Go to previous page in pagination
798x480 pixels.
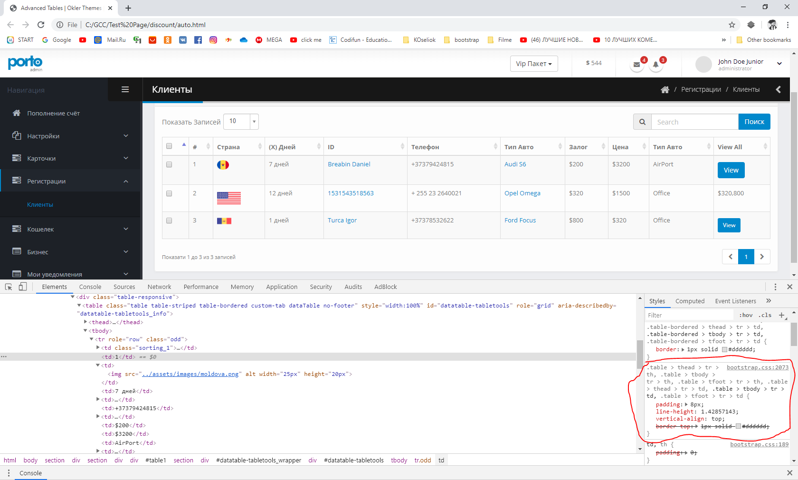(x=731, y=257)
